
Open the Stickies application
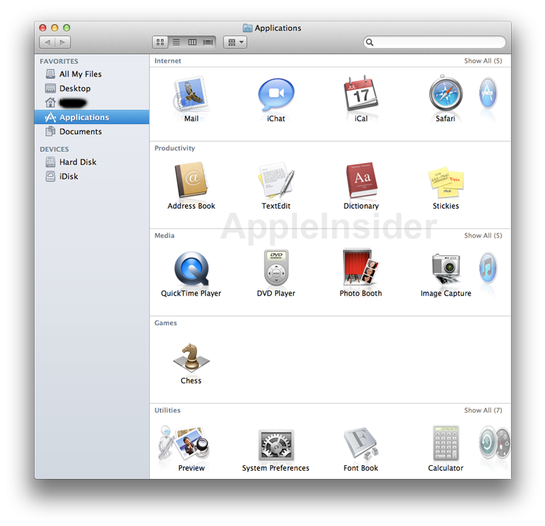coord(446,181)
